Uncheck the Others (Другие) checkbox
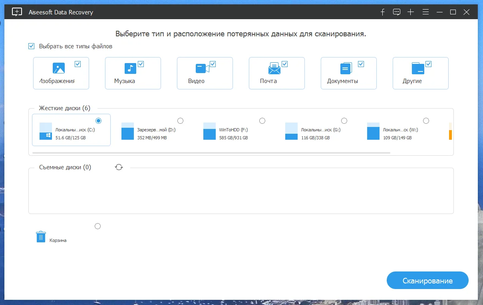Screen dimensions: 483x305 pyautogui.click(x=429, y=64)
